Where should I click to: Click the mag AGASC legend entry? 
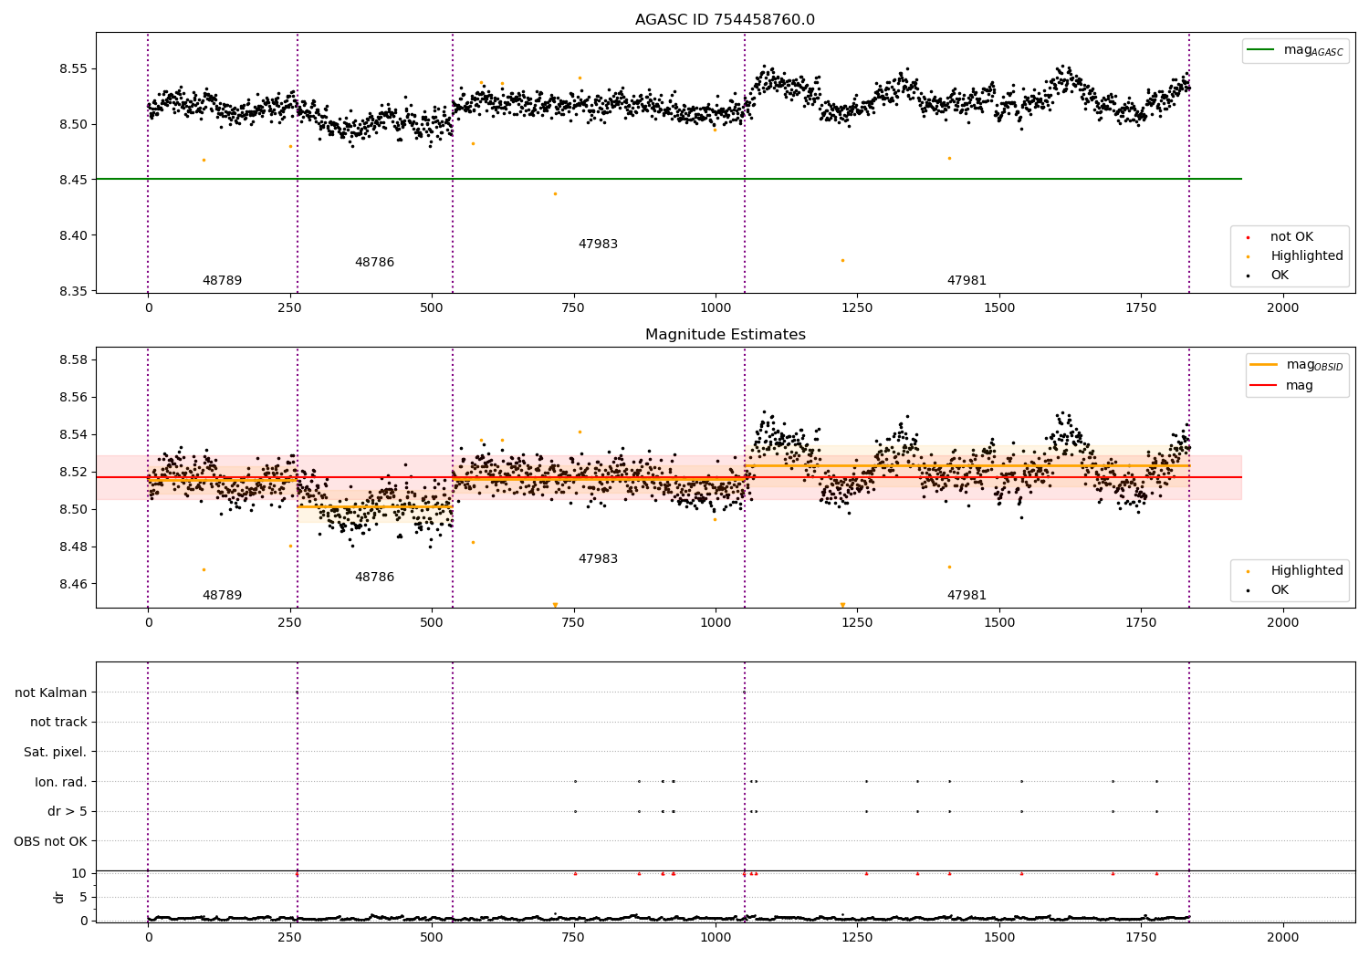click(x=1295, y=50)
